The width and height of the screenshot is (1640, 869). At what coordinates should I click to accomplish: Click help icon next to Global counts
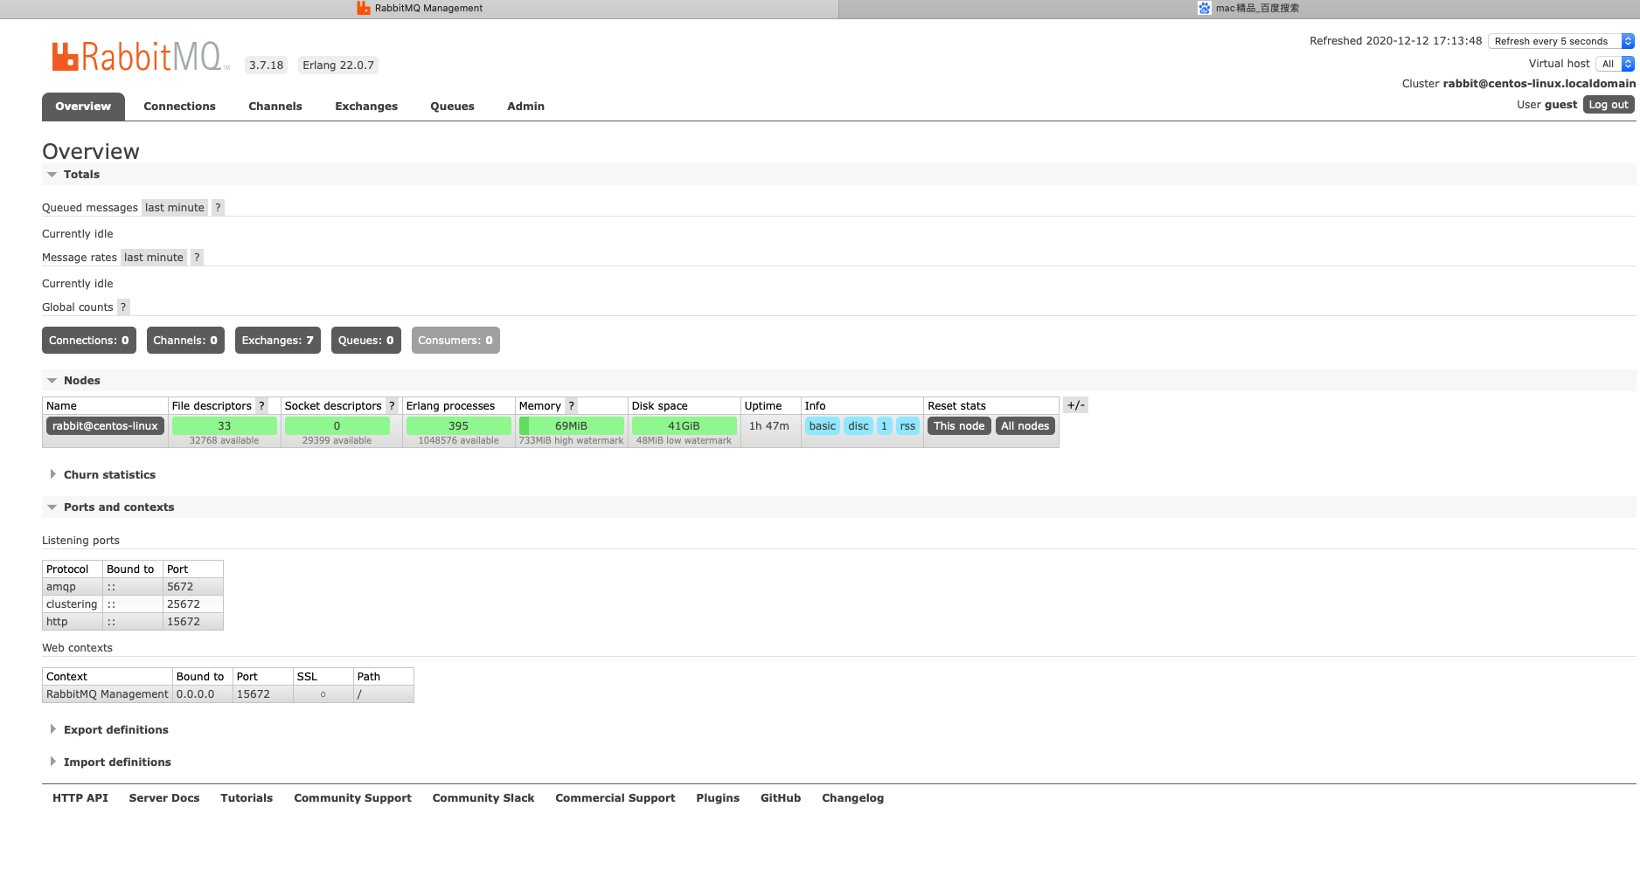123,307
